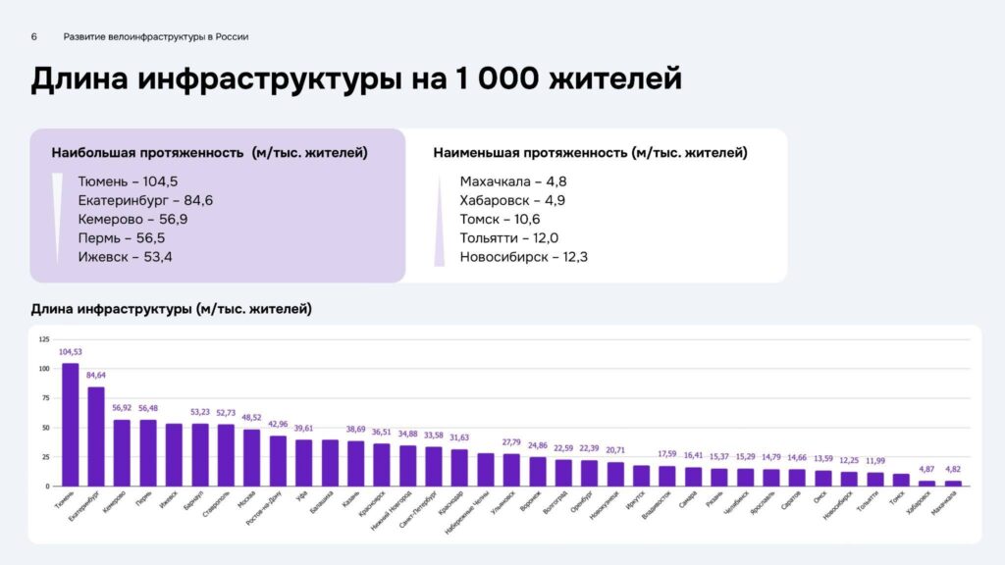
Task: Click the tallest bar labeled 104,53
Action: (x=71, y=424)
